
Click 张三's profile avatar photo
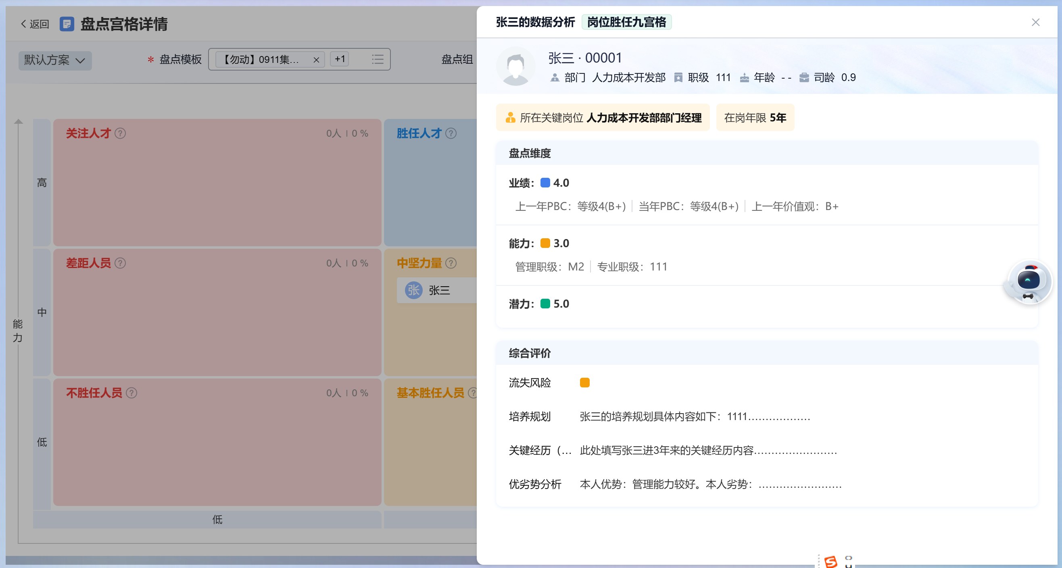515,67
